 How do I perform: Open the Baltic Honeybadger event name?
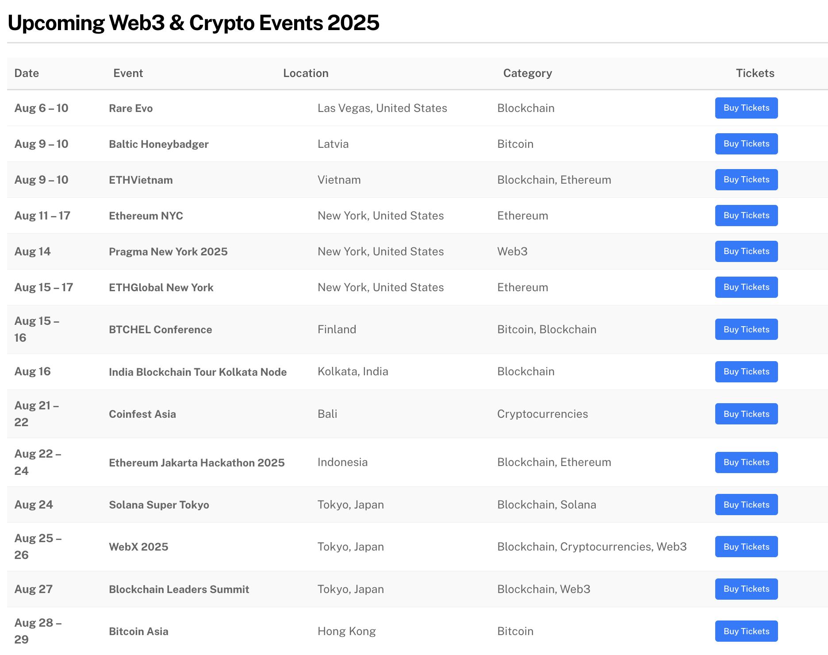click(159, 144)
